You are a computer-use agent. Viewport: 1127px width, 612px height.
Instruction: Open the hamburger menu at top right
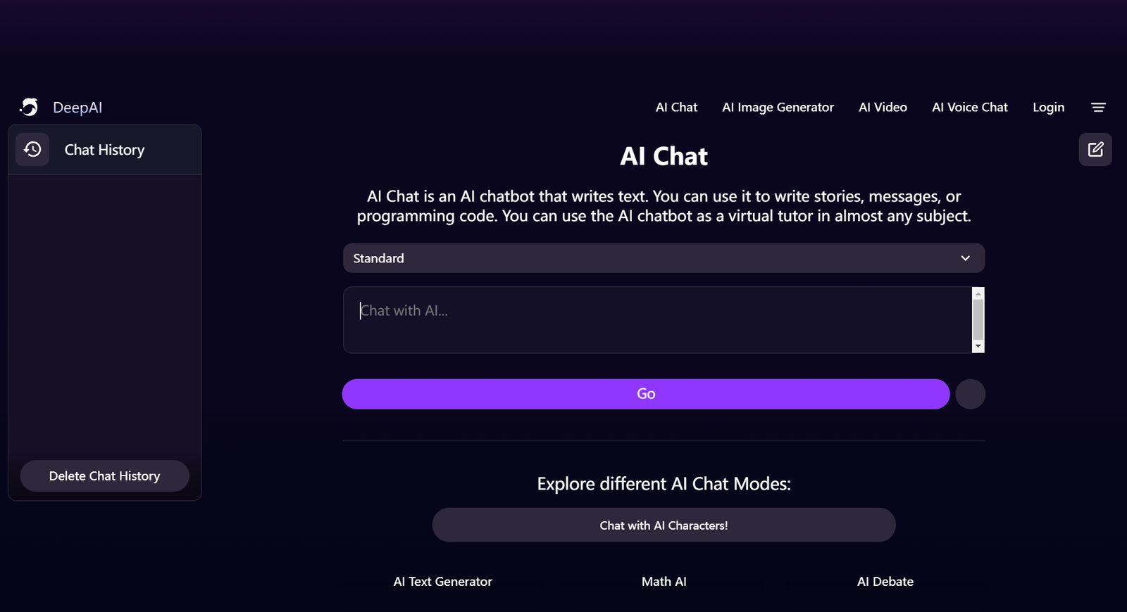(1099, 107)
